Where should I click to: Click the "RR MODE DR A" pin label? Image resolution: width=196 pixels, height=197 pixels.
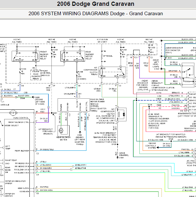pyautogui.click(x=22, y=163)
